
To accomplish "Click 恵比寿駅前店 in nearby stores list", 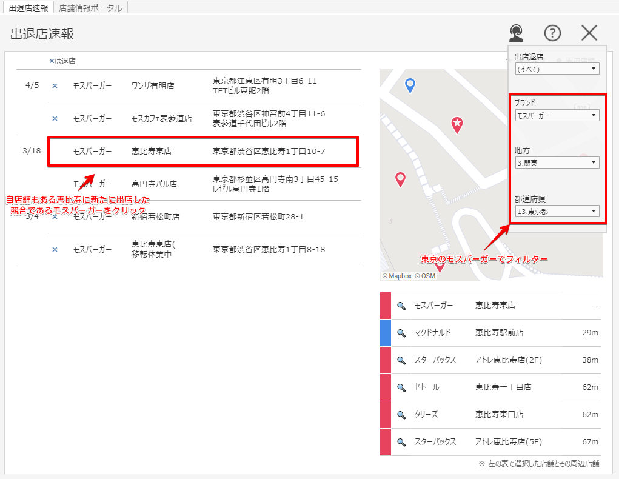I will pos(500,332).
